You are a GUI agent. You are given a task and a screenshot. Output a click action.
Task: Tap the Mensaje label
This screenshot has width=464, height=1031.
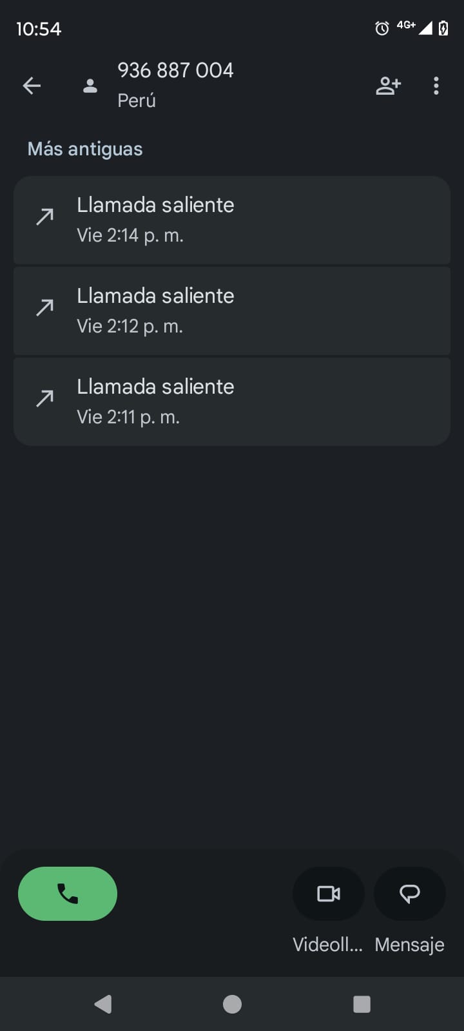point(410,945)
